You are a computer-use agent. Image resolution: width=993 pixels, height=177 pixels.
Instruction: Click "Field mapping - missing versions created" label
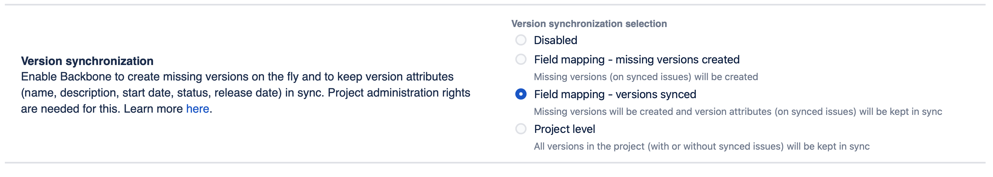click(636, 60)
